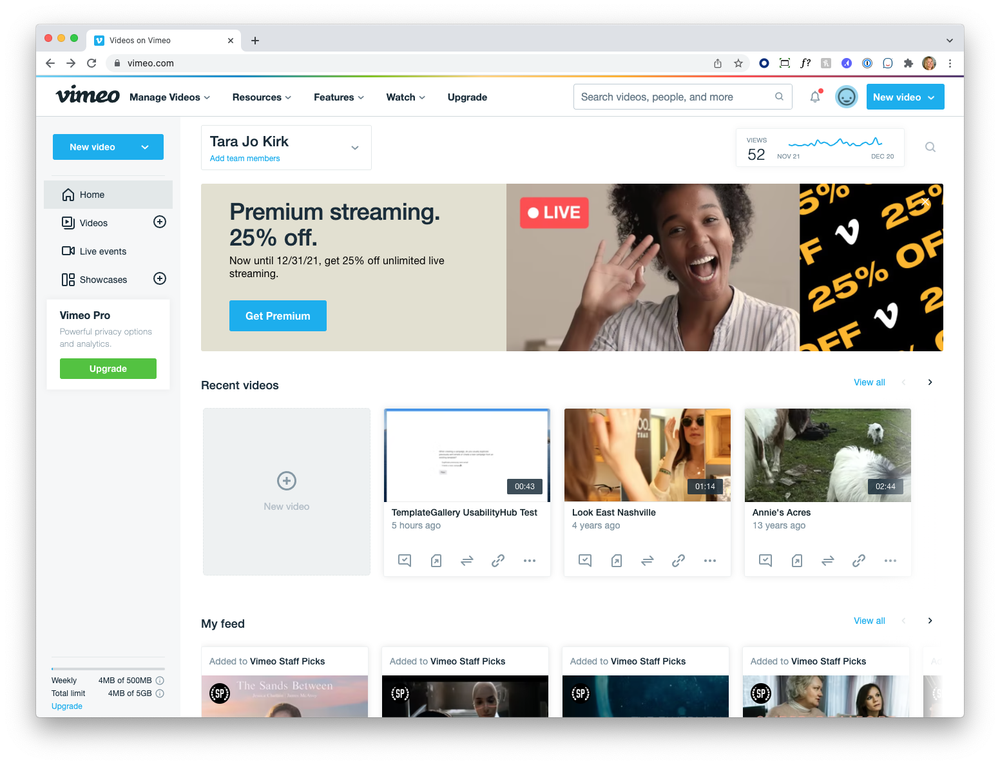The width and height of the screenshot is (1000, 765).
Task: Bookmark page with the star icon
Action: pos(738,63)
